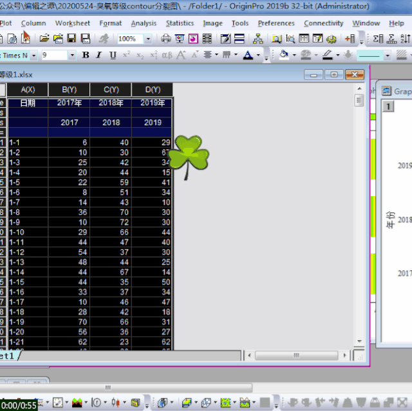Toggle the Underline text button

[113, 55]
